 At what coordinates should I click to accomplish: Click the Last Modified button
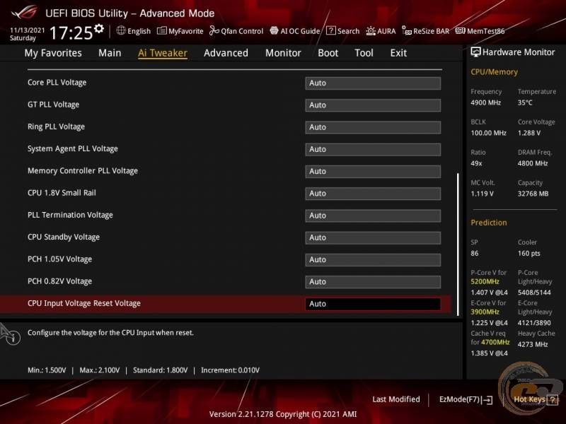(x=396, y=399)
